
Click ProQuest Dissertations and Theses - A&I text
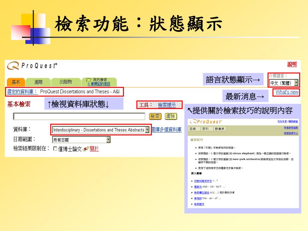coord(80,91)
